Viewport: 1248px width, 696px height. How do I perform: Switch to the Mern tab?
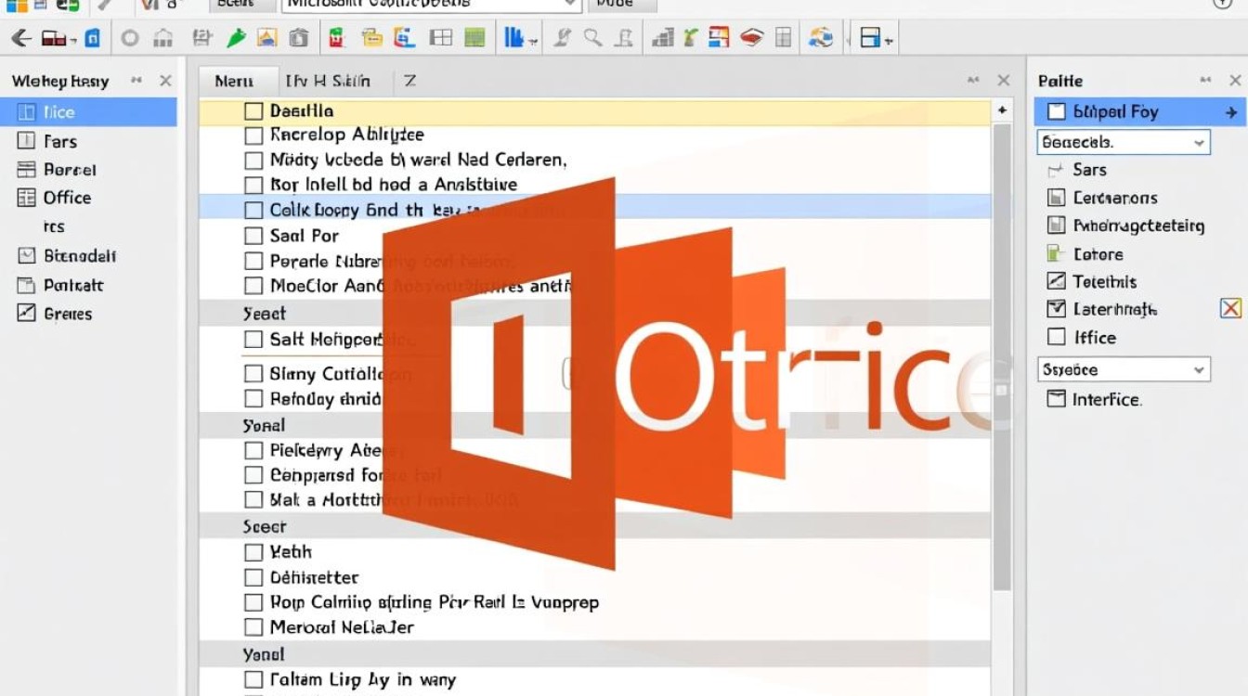coord(234,81)
